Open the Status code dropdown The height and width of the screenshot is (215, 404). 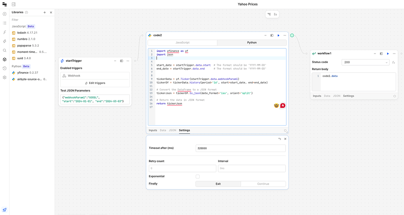click(x=365, y=62)
